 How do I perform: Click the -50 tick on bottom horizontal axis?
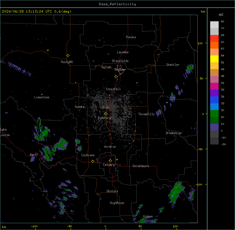coord(70,226)
